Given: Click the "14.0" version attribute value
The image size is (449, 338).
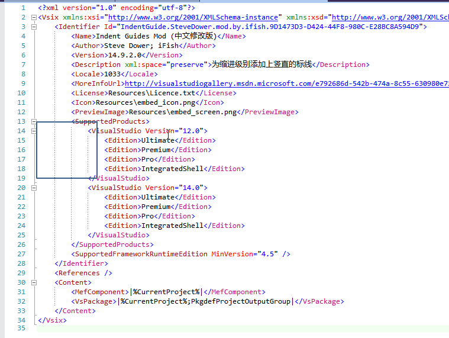Looking at the screenshot, I should click(191, 188).
